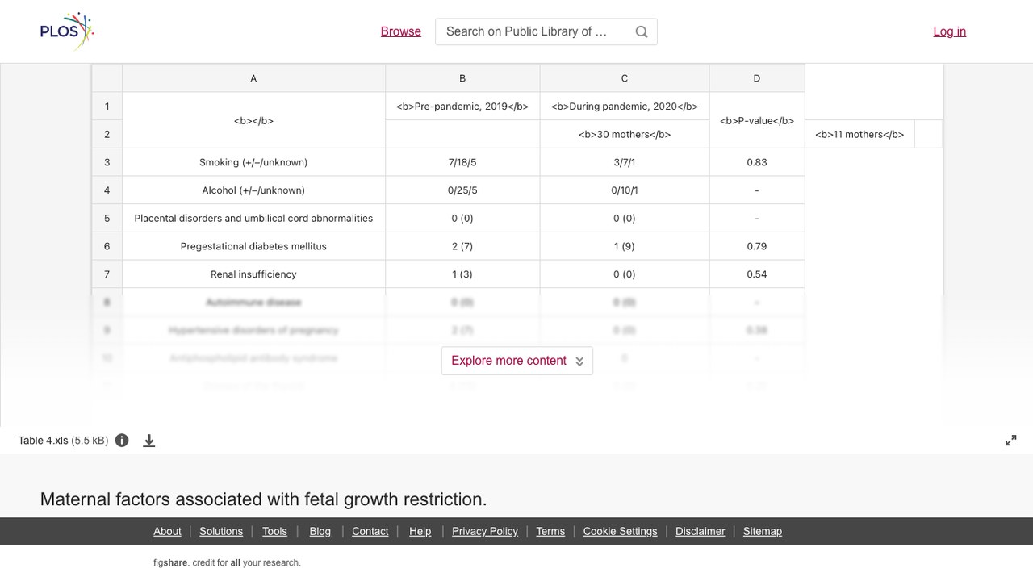Open the About footer link

point(167,531)
